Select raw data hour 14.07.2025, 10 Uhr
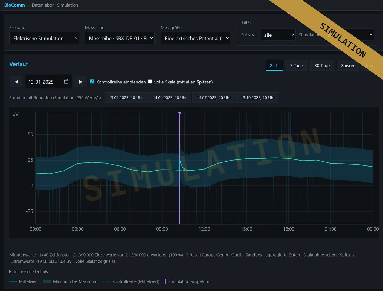 pyautogui.click(x=214, y=98)
